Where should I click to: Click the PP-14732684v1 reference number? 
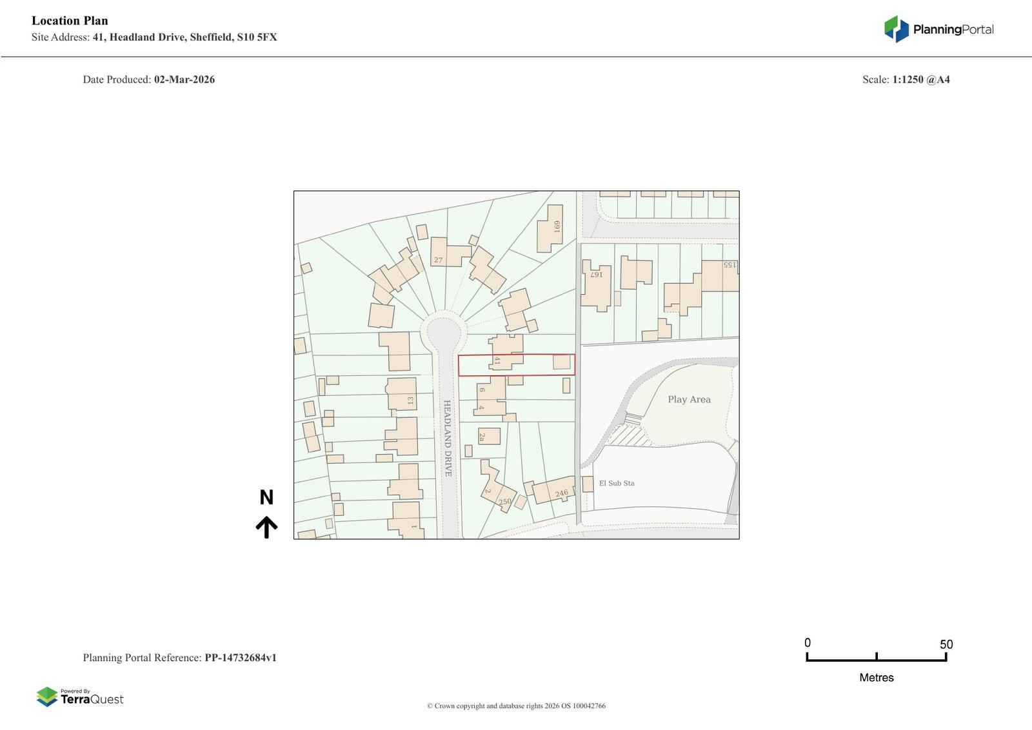point(241,658)
